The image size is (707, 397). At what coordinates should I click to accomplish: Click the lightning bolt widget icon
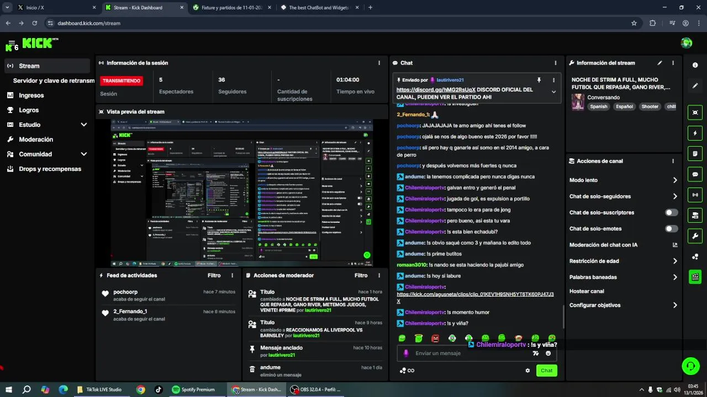point(695,133)
